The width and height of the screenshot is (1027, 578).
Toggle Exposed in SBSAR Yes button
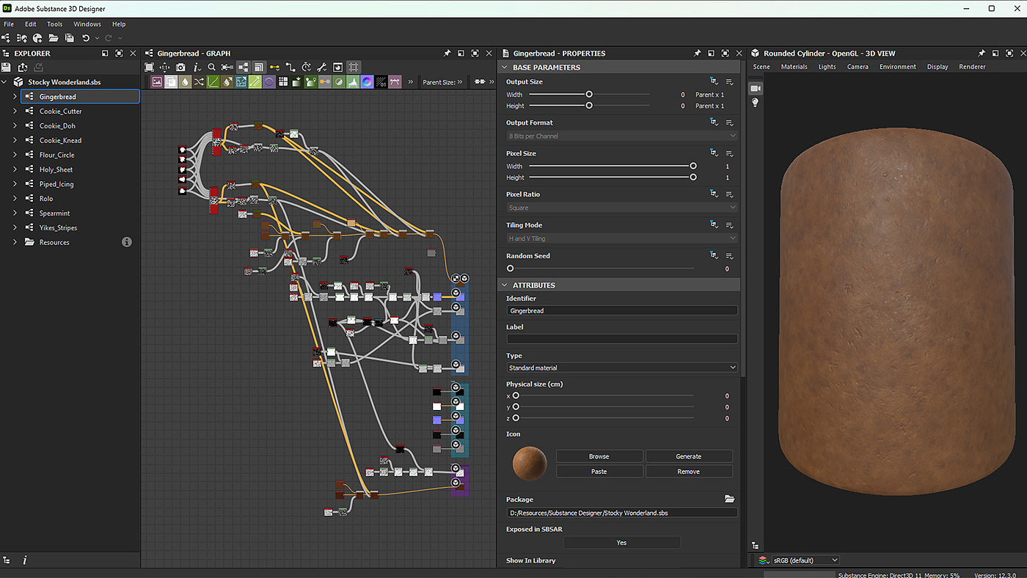pos(621,543)
